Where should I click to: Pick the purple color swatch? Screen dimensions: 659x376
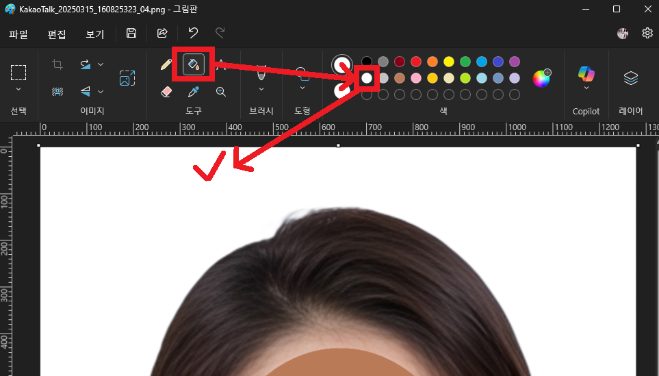(515, 62)
